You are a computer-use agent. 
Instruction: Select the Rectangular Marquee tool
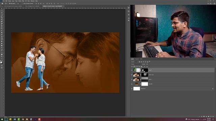point(2,10)
